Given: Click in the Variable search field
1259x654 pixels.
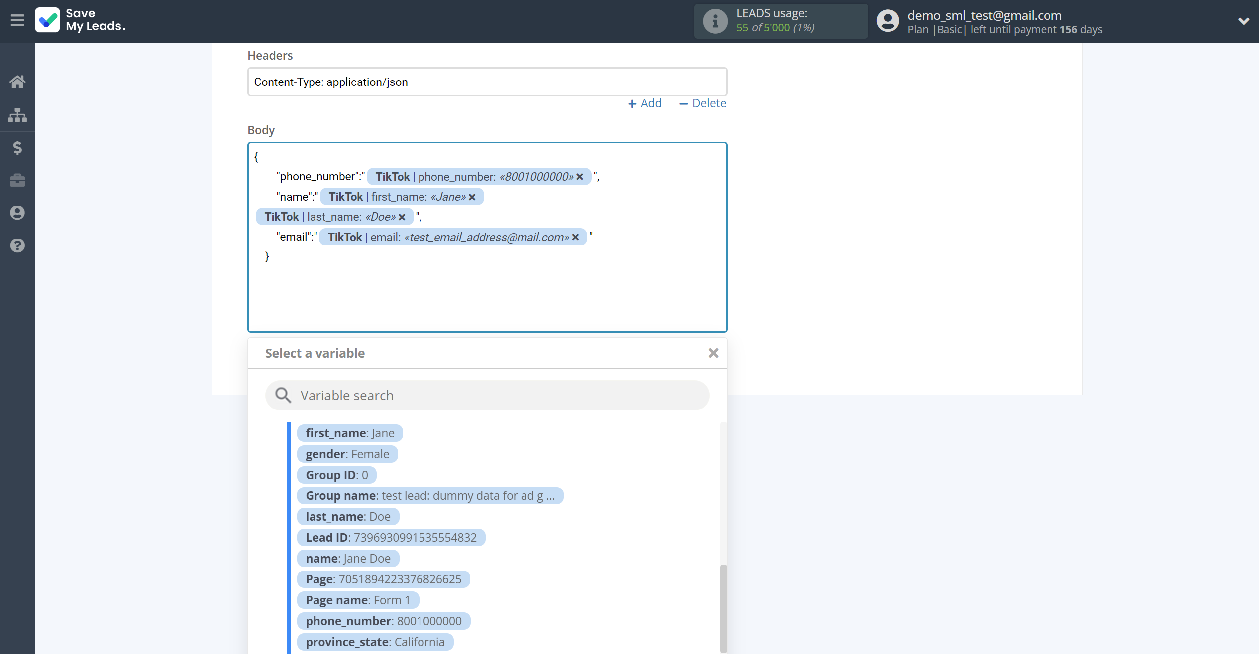Looking at the screenshot, I should point(487,396).
